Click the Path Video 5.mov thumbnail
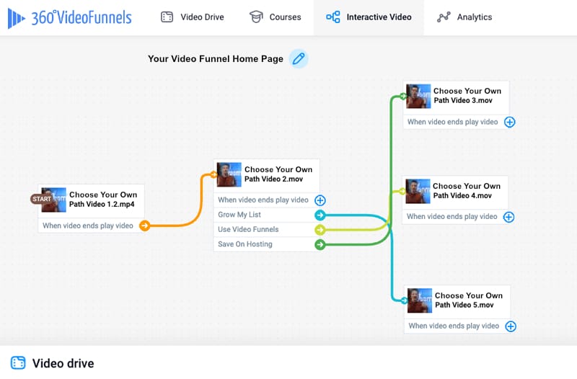 420,300
